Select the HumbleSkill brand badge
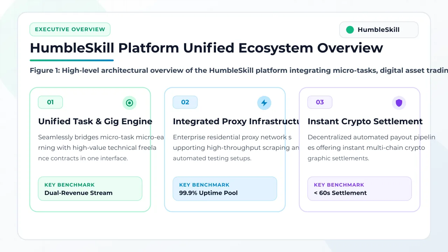 pyautogui.click(x=379, y=30)
